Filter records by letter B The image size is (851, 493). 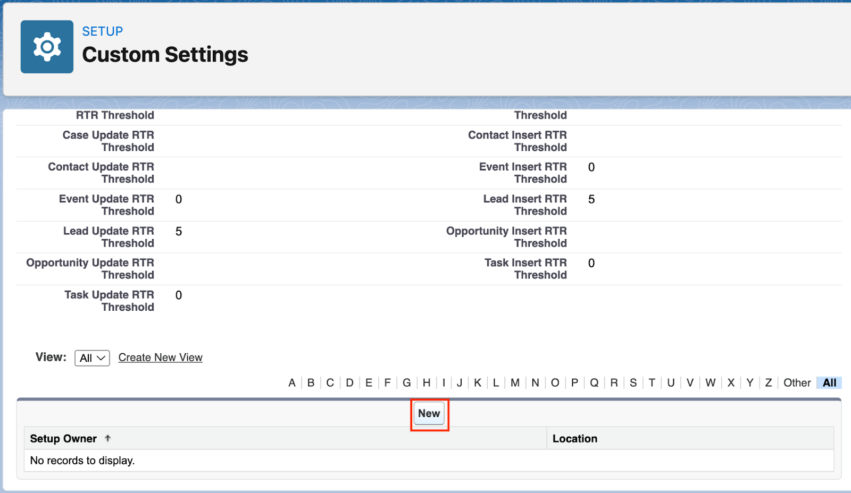coord(311,382)
